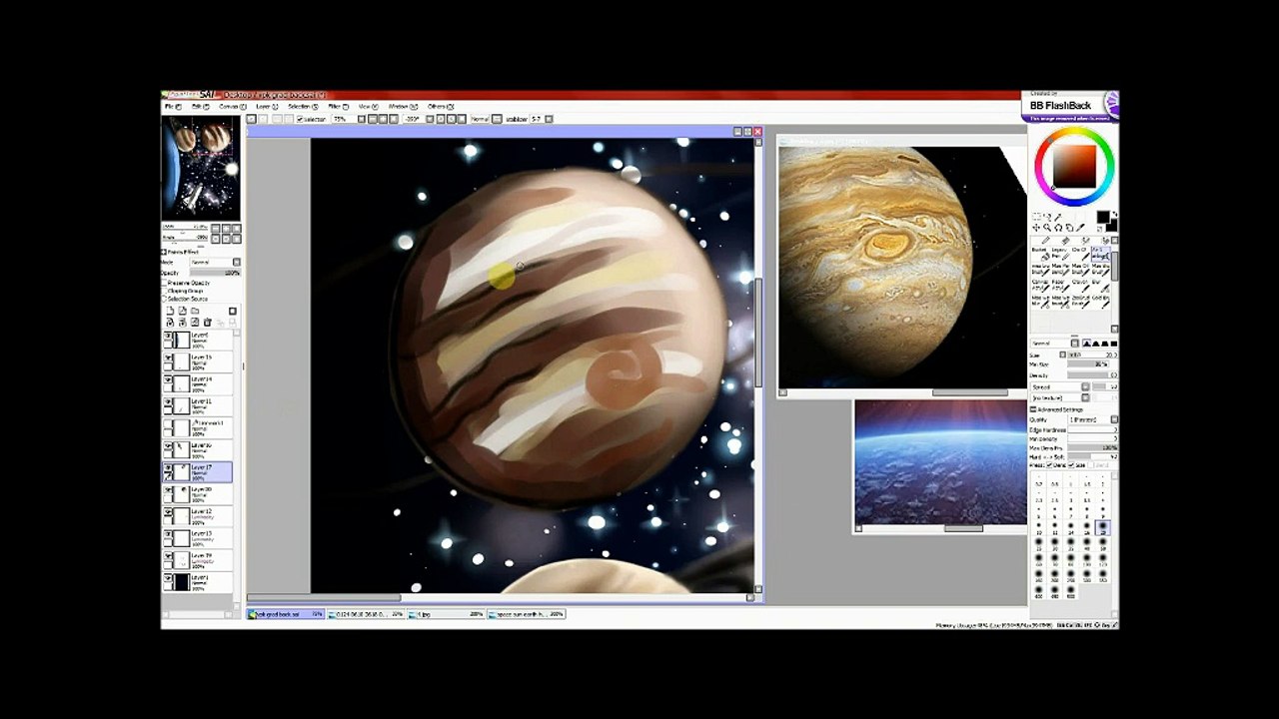The image size is (1279, 719).
Task: Click the navigator zoom out button
Action: click(217, 228)
